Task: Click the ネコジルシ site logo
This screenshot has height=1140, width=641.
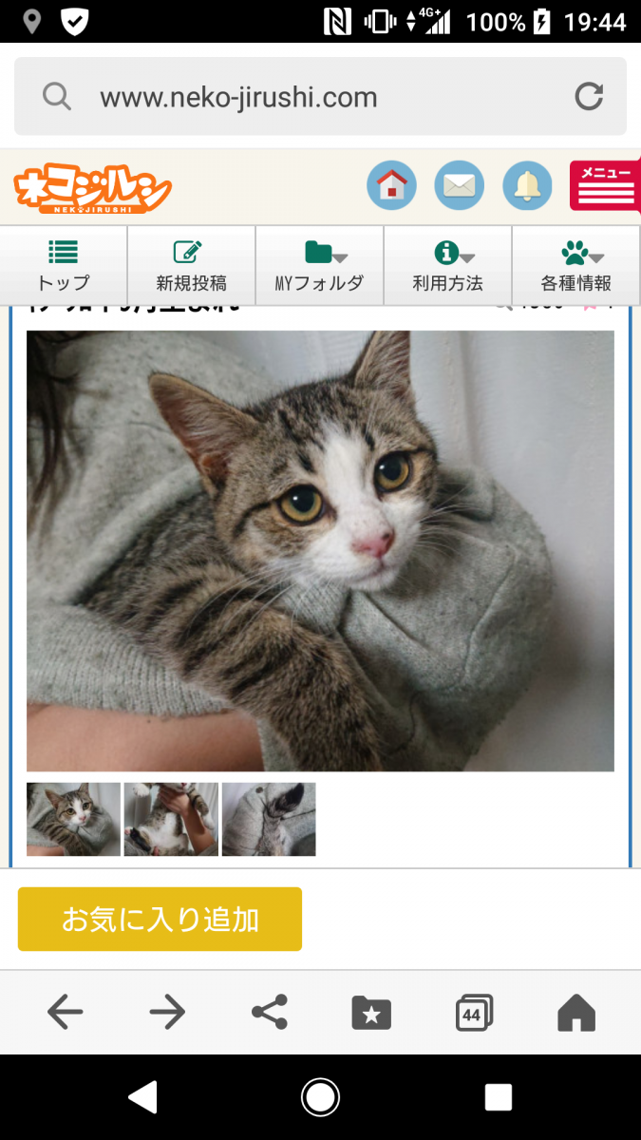Action: 92,188
